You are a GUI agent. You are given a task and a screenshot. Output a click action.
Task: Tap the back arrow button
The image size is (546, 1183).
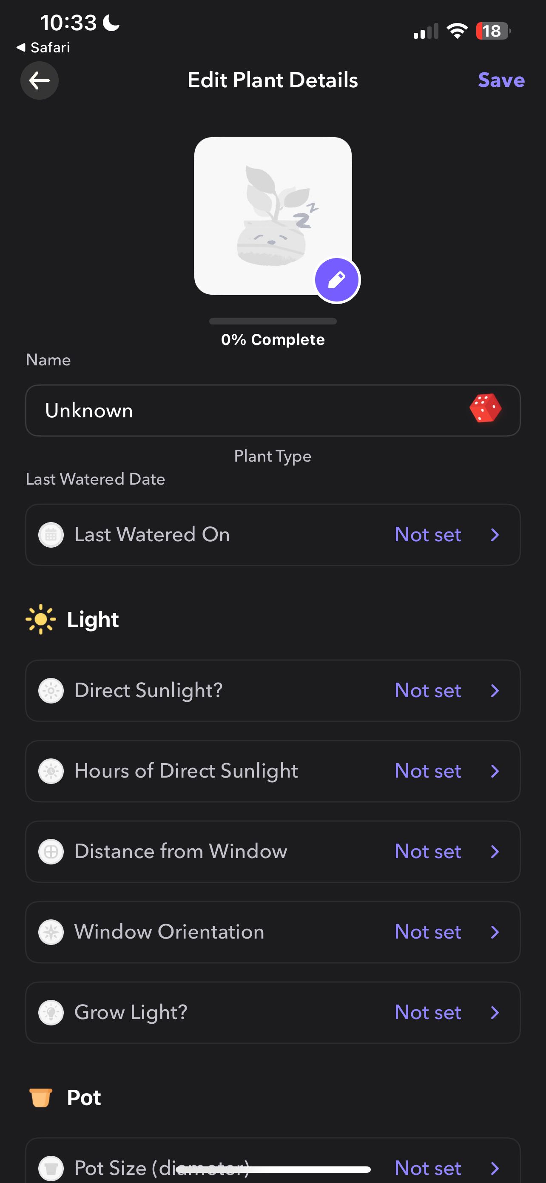[40, 81]
